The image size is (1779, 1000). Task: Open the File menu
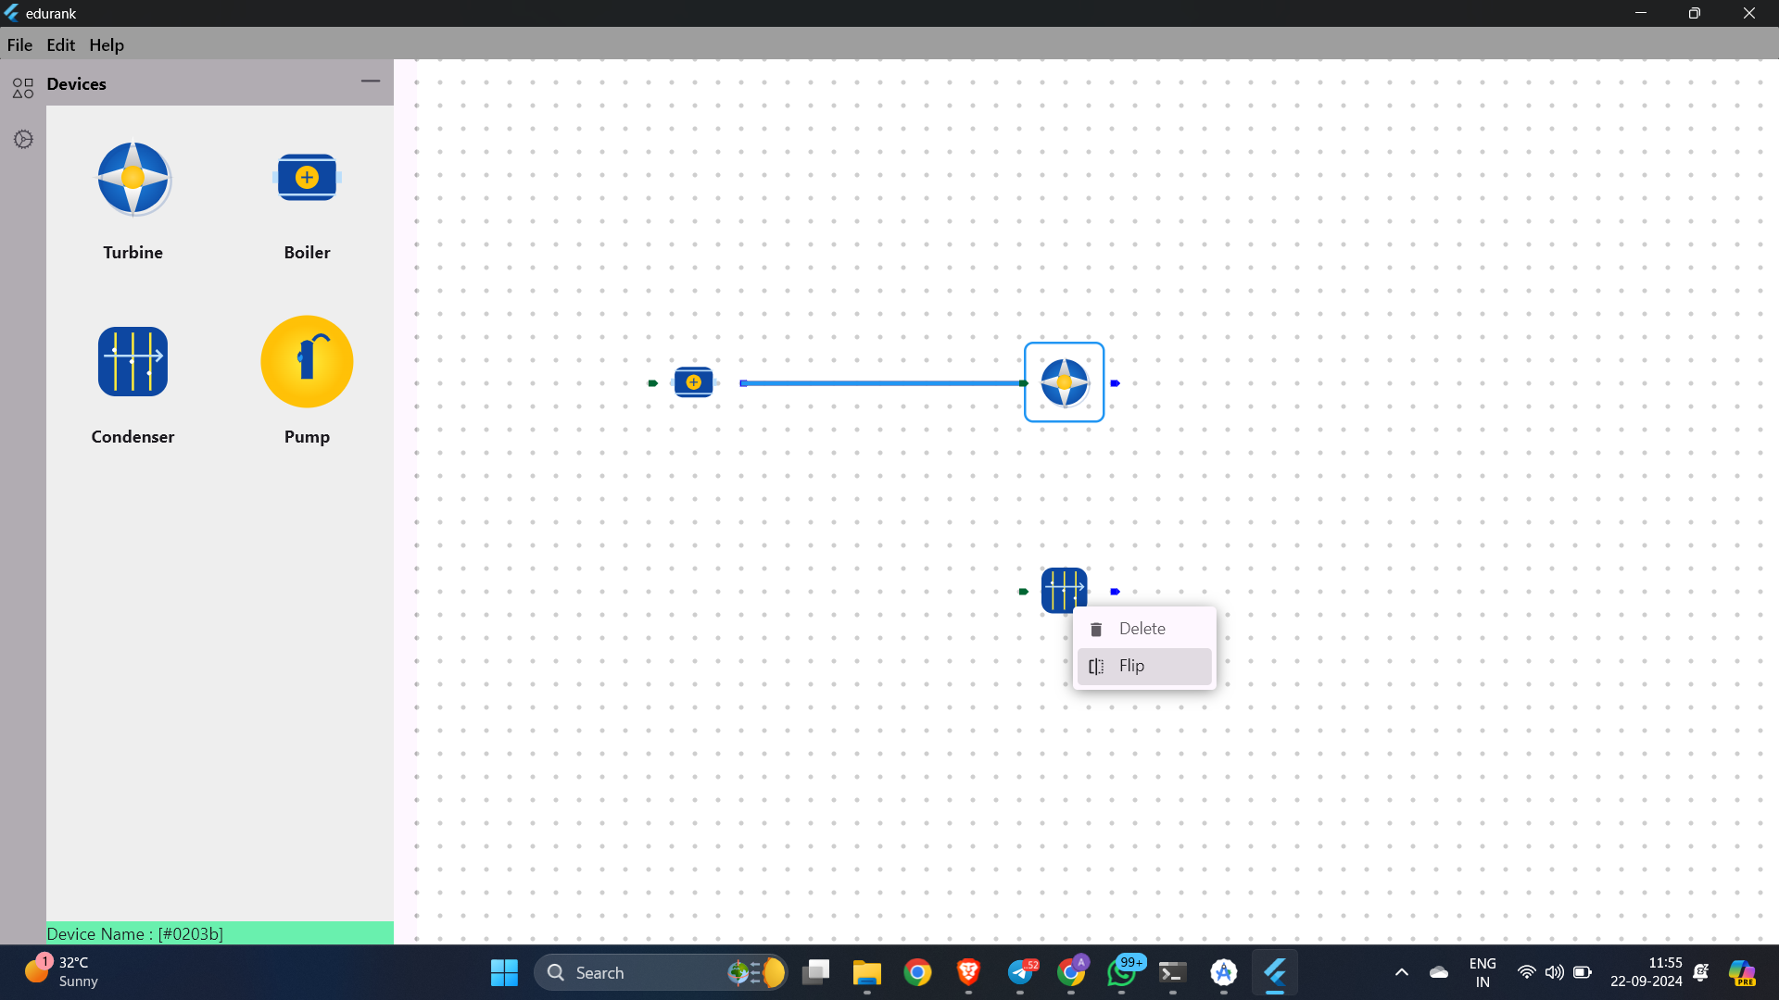(19, 44)
